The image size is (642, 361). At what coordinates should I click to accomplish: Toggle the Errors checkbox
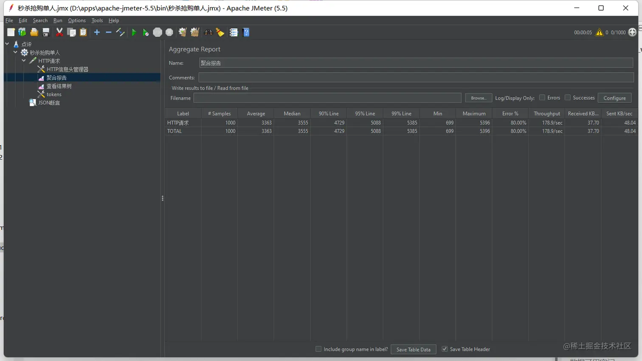coord(542,98)
